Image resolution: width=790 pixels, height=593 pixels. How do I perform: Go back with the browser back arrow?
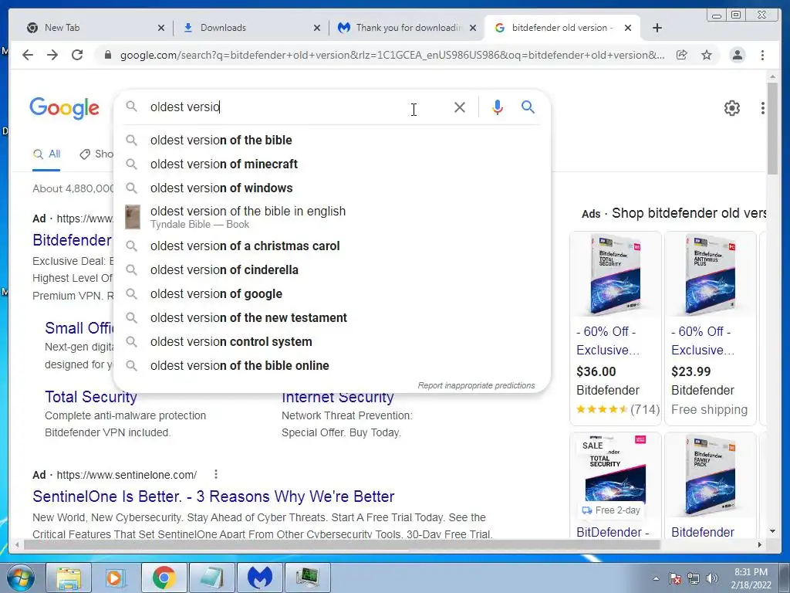click(28, 55)
